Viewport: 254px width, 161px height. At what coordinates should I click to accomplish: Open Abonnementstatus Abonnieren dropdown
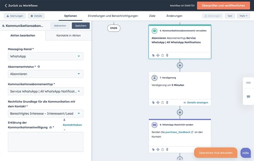point(46,74)
